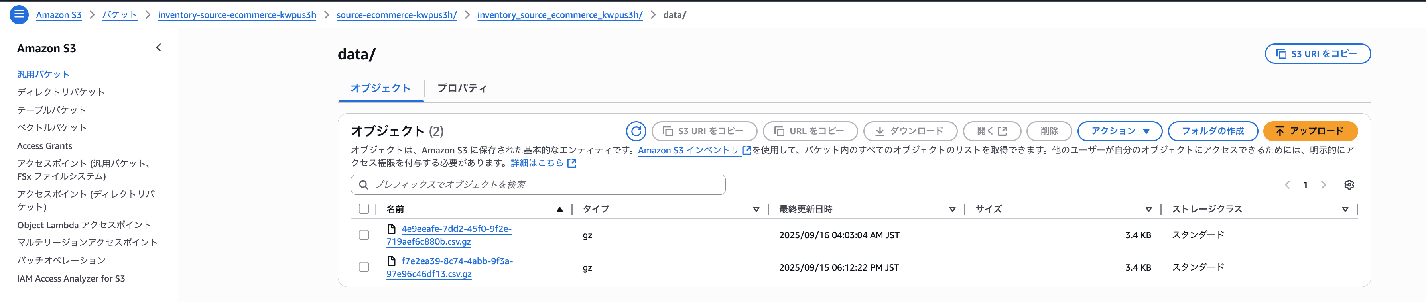Click page number 1 in pagination
1426x302 pixels.
[x=1305, y=185]
